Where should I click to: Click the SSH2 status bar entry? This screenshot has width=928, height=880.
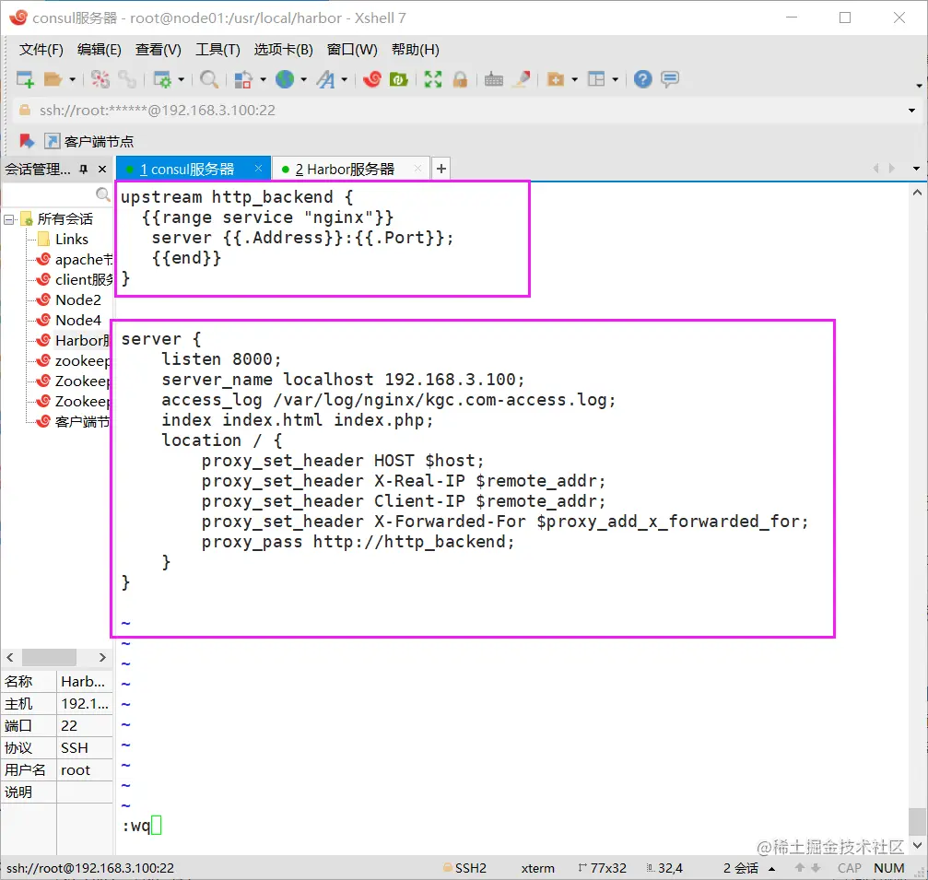[x=465, y=868]
